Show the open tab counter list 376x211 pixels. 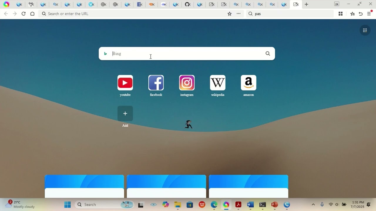point(337,4)
